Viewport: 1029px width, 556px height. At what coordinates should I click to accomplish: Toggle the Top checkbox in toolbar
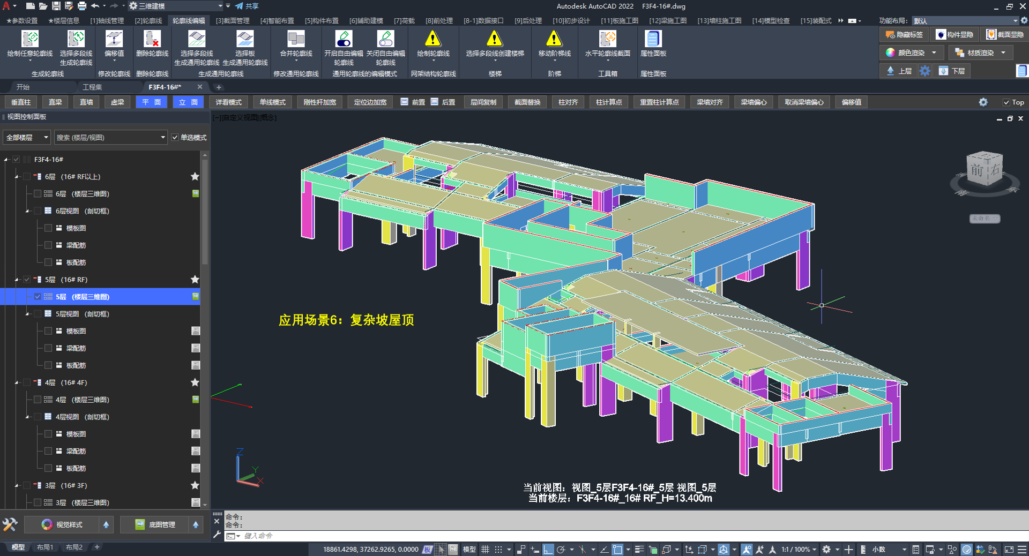(1006, 102)
